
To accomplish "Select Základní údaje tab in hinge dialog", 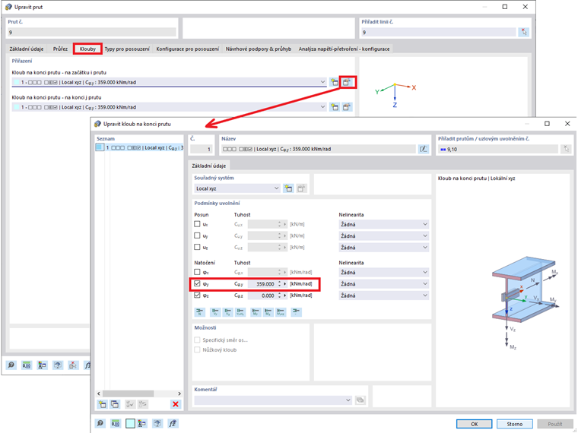I will pos(208,166).
